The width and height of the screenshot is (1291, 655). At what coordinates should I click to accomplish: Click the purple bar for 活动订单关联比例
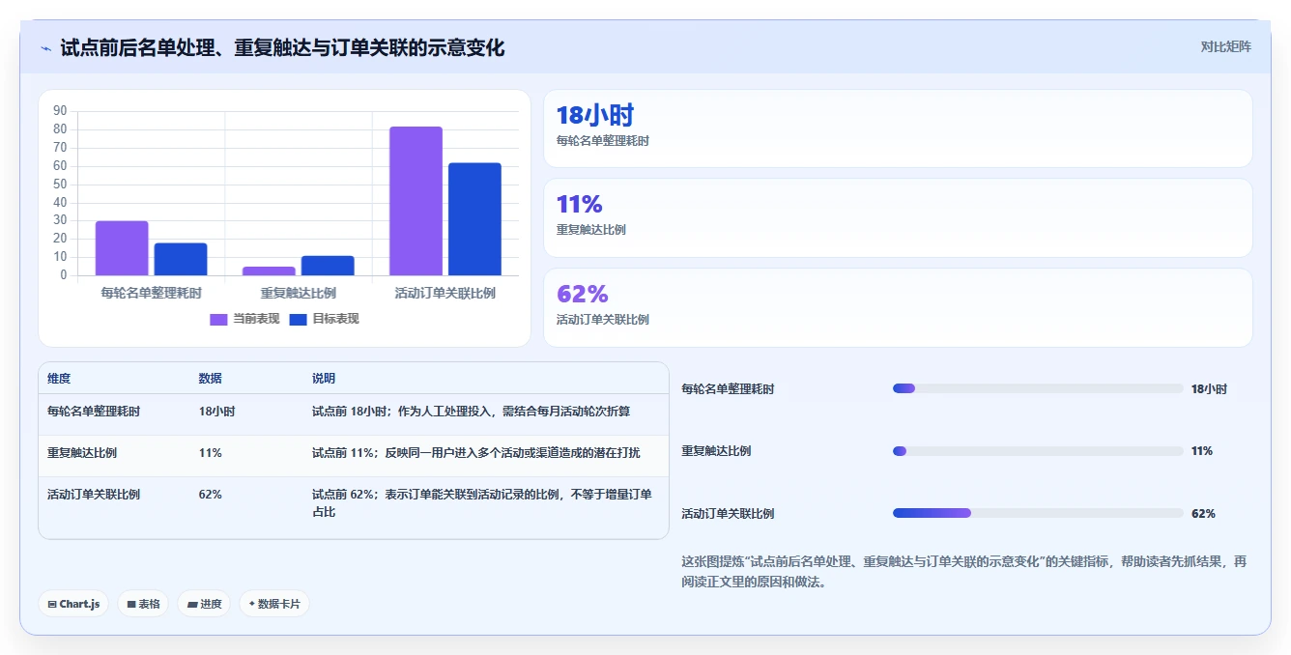click(416, 201)
